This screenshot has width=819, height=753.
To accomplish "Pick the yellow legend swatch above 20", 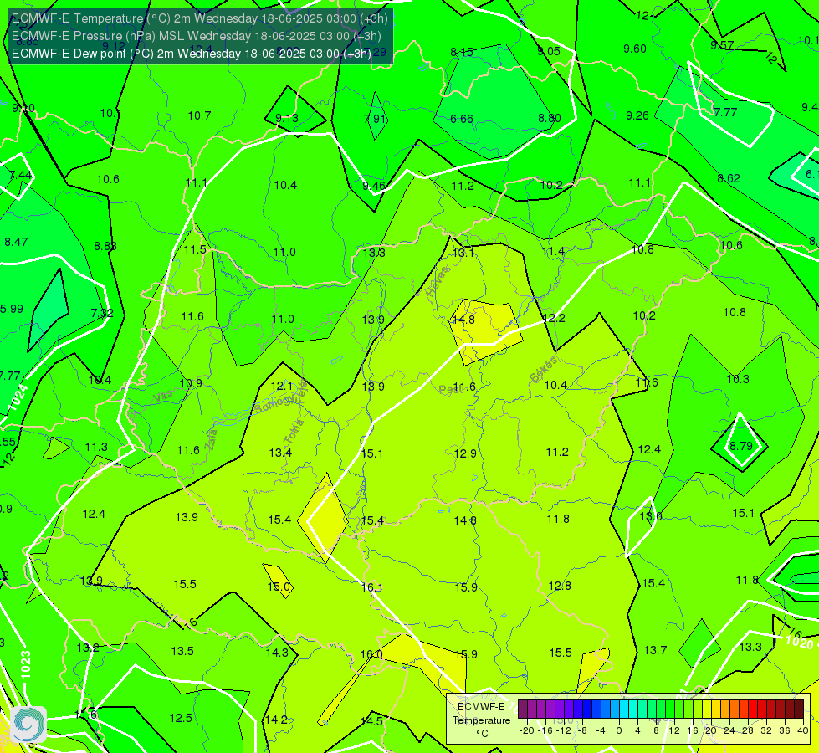I will click(707, 709).
